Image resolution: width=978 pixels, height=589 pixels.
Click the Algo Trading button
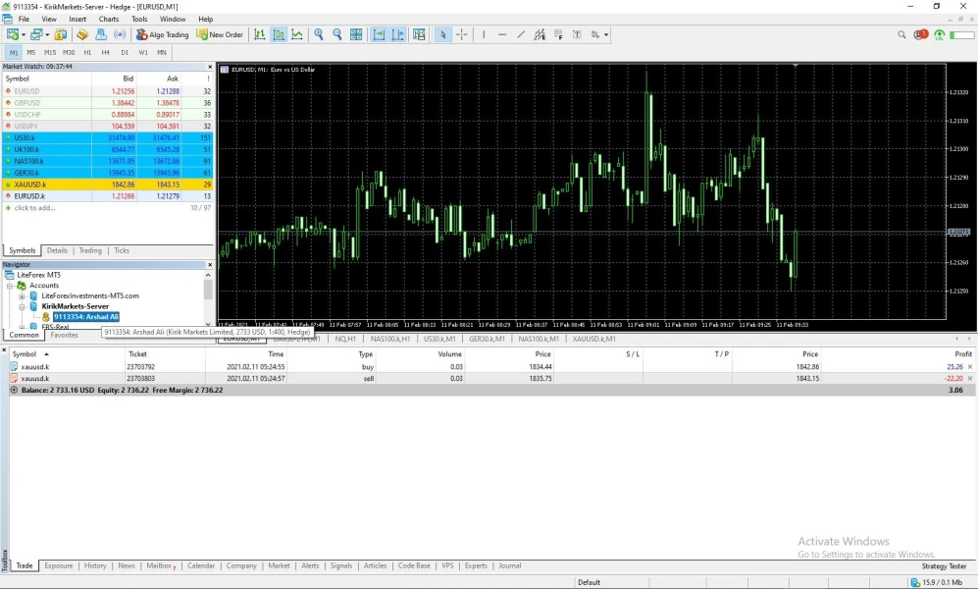click(163, 34)
